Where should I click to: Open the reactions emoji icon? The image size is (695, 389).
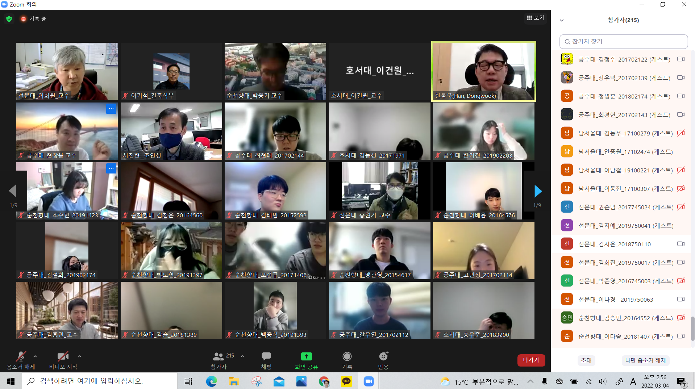pos(383,356)
